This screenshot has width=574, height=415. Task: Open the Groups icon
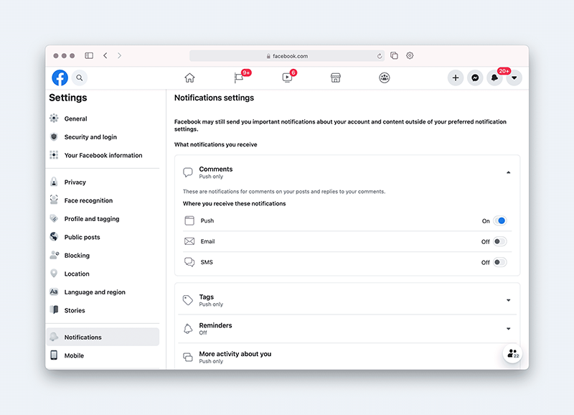pyautogui.click(x=385, y=78)
